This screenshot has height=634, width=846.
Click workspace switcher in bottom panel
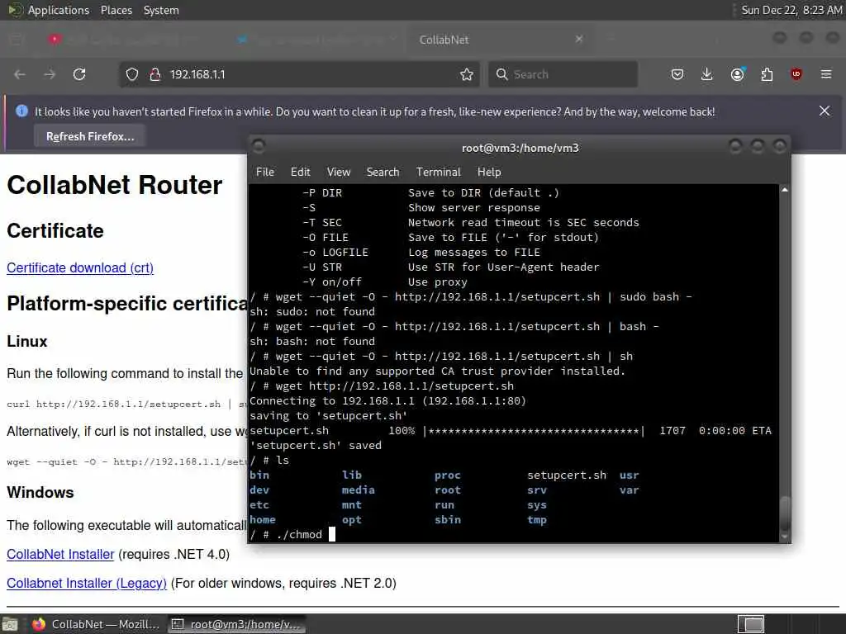coord(751,624)
